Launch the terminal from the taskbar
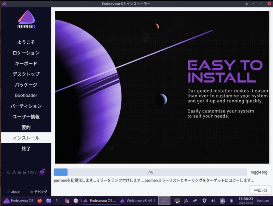273x206 pixels. [58, 201]
